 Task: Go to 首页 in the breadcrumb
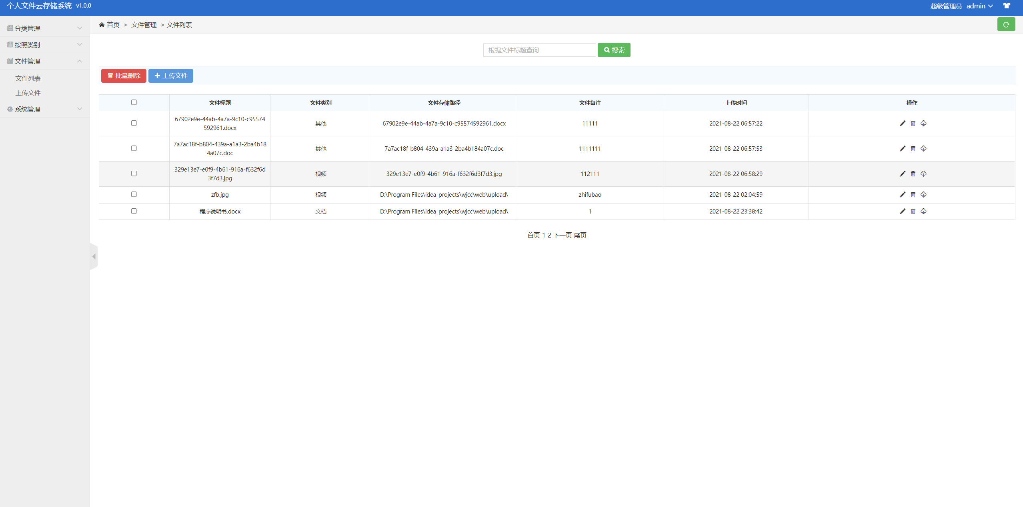113,25
